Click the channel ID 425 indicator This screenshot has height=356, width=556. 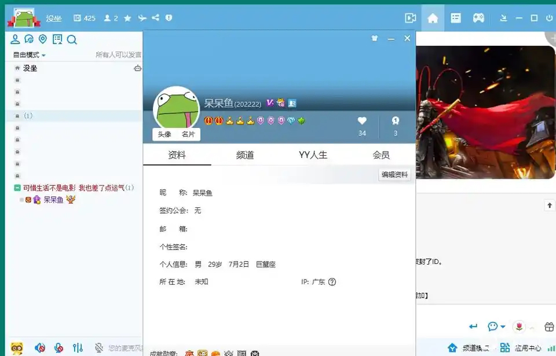pos(85,18)
